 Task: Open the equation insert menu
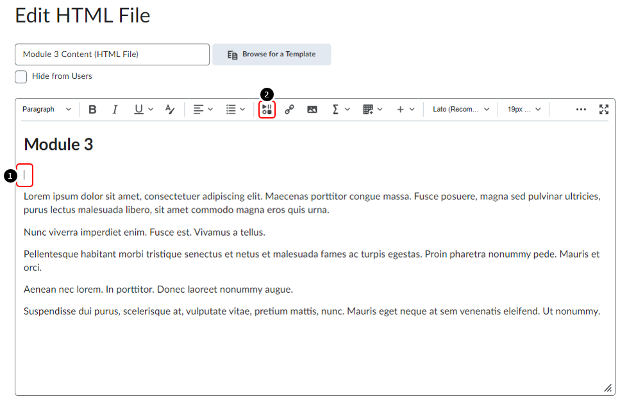coord(340,110)
